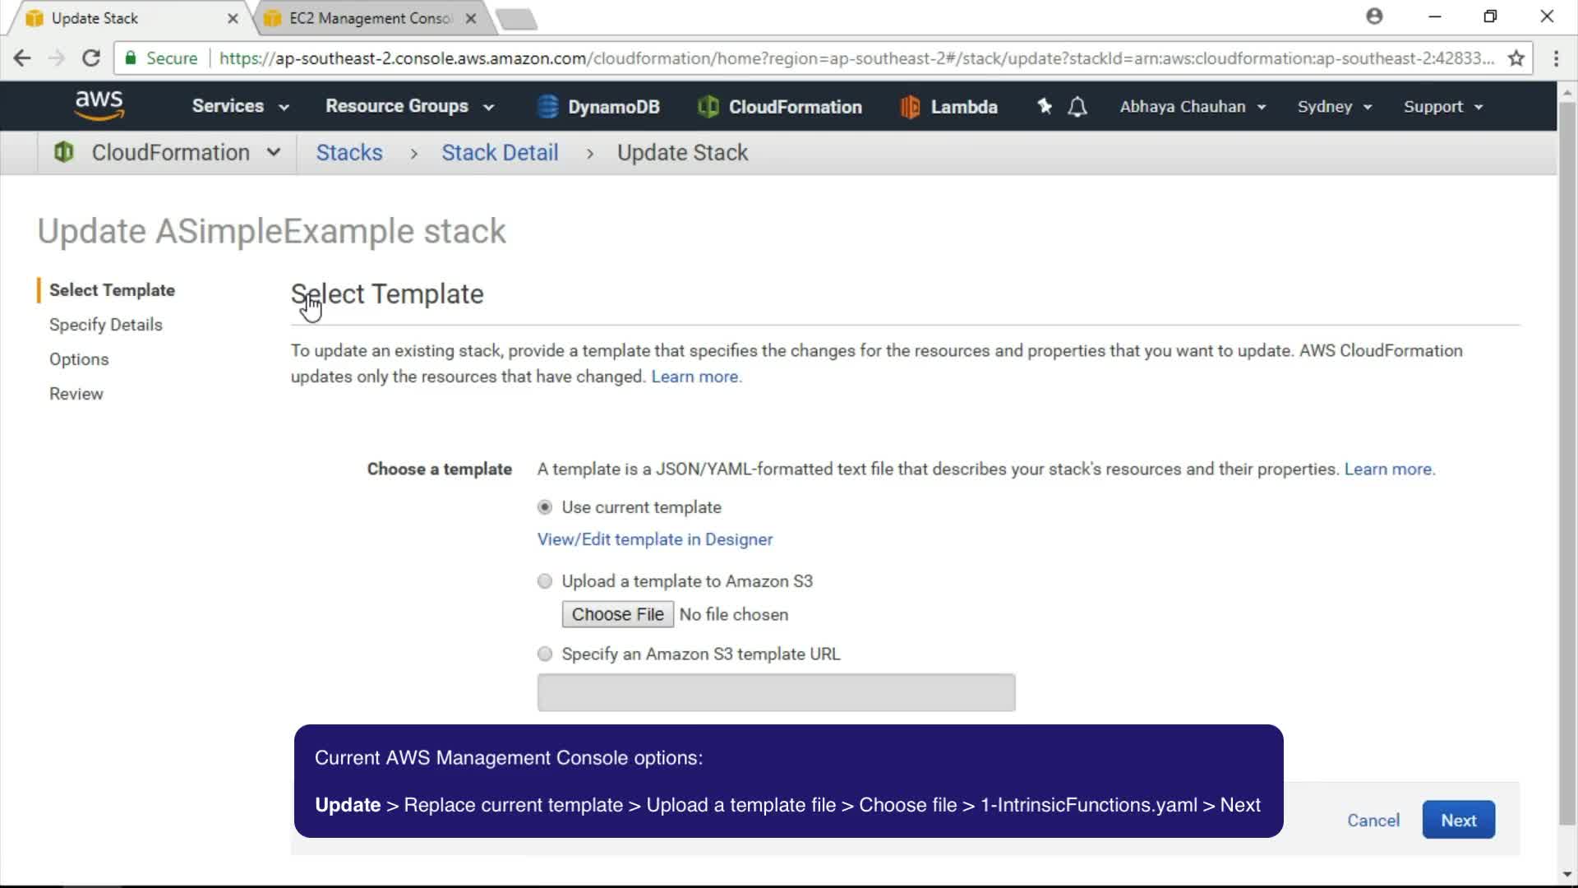Open the notifications bell icon
1578x888 pixels.
pos(1077,107)
